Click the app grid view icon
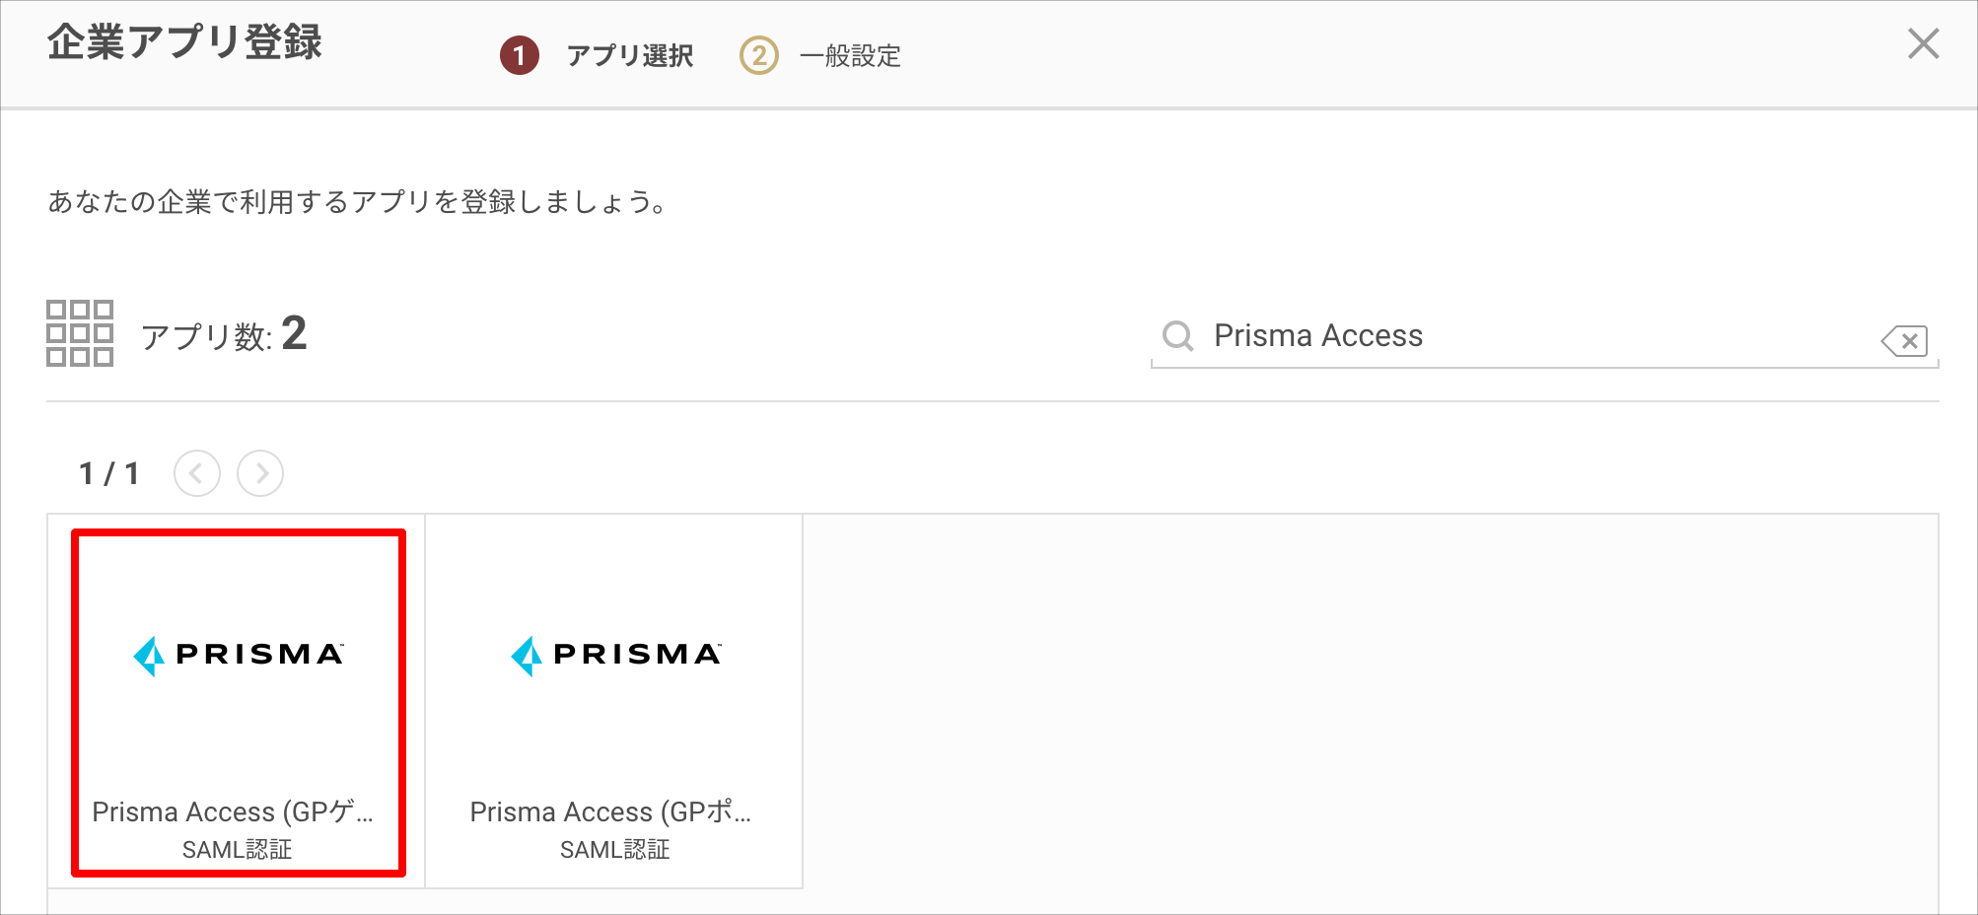 point(80,333)
